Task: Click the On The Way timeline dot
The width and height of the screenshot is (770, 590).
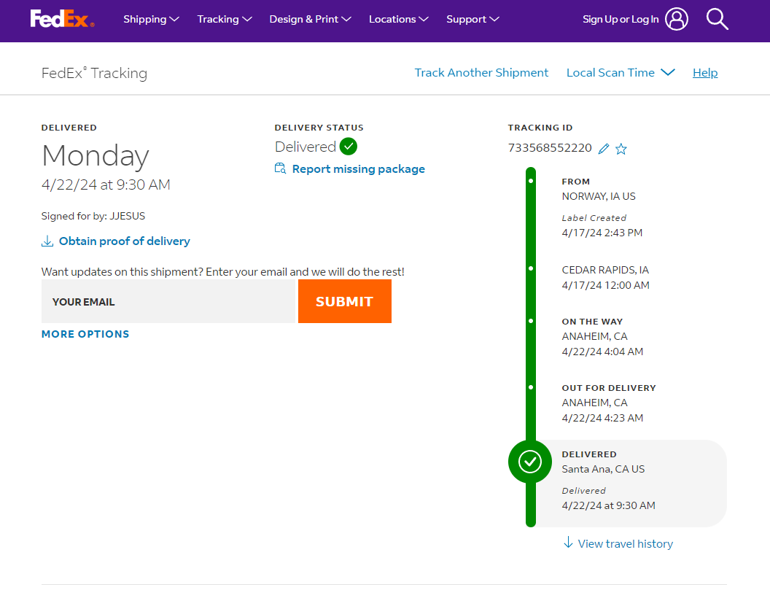Action: pos(531,321)
